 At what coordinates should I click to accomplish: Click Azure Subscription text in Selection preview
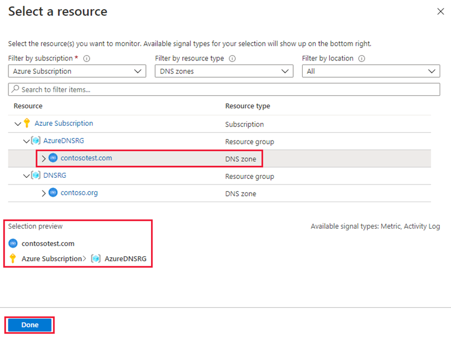tap(52, 259)
